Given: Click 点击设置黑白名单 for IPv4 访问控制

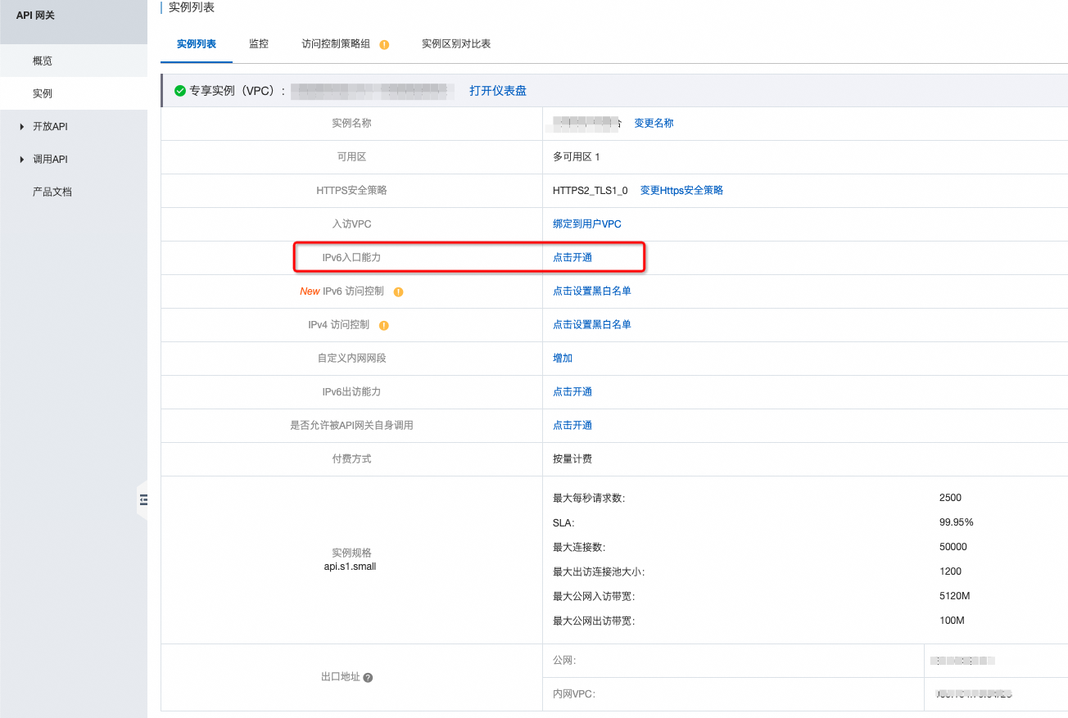Looking at the screenshot, I should coord(592,324).
